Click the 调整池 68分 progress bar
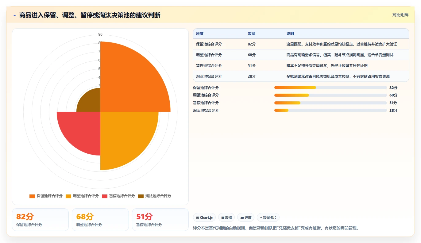The width and height of the screenshot is (421, 243). pos(330,95)
